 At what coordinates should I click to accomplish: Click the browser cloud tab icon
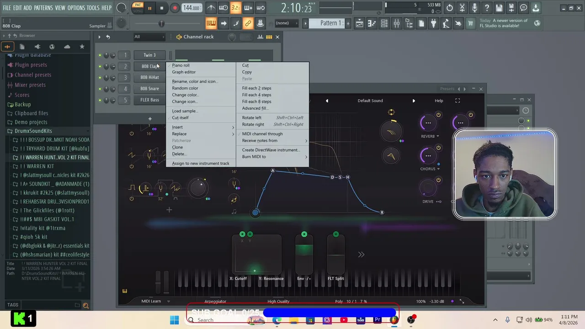pyautogui.click(x=67, y=47)
